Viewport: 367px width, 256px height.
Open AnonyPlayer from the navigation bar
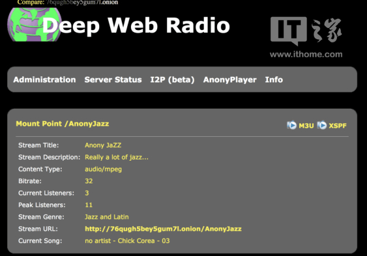coord(230,79)
